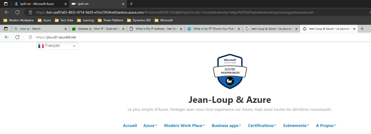The width and height of the screenshot is (371, 134).
Task: Reload the outer Bastion page
Action: (x=17, y=12)
